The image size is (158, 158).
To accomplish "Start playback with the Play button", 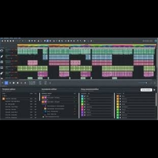I will click(x=14, y=83).
